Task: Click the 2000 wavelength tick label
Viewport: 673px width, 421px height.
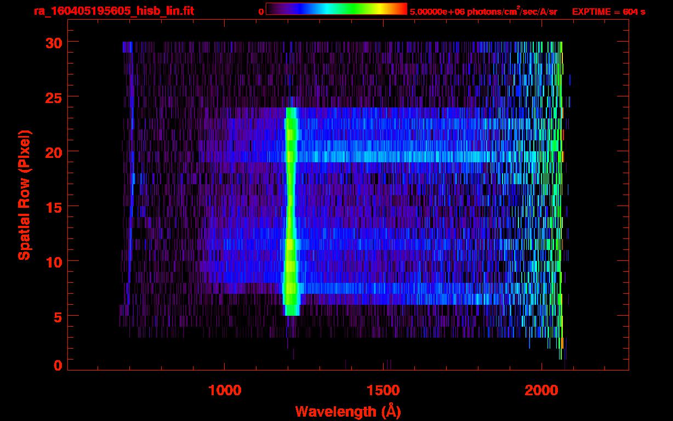Action: click(x=541, y=390)
